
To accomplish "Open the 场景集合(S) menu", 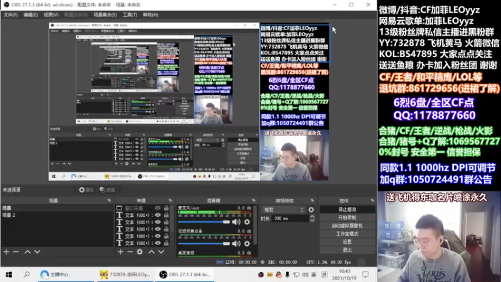I will 105,14.
